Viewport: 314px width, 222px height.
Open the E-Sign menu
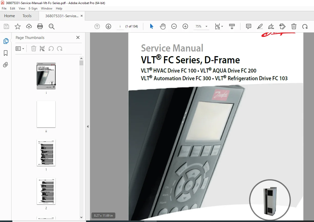point(33,8)
